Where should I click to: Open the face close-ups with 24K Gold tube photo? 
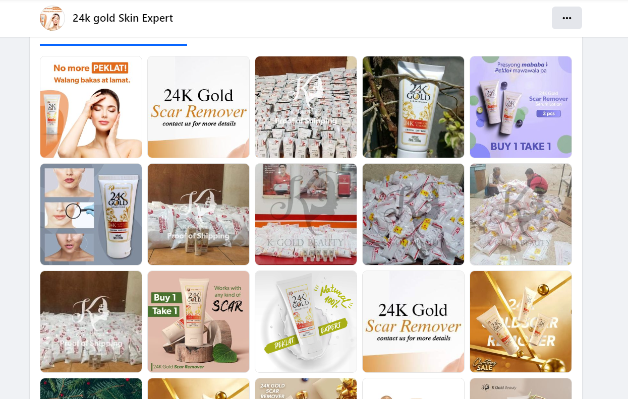[91, 214]
